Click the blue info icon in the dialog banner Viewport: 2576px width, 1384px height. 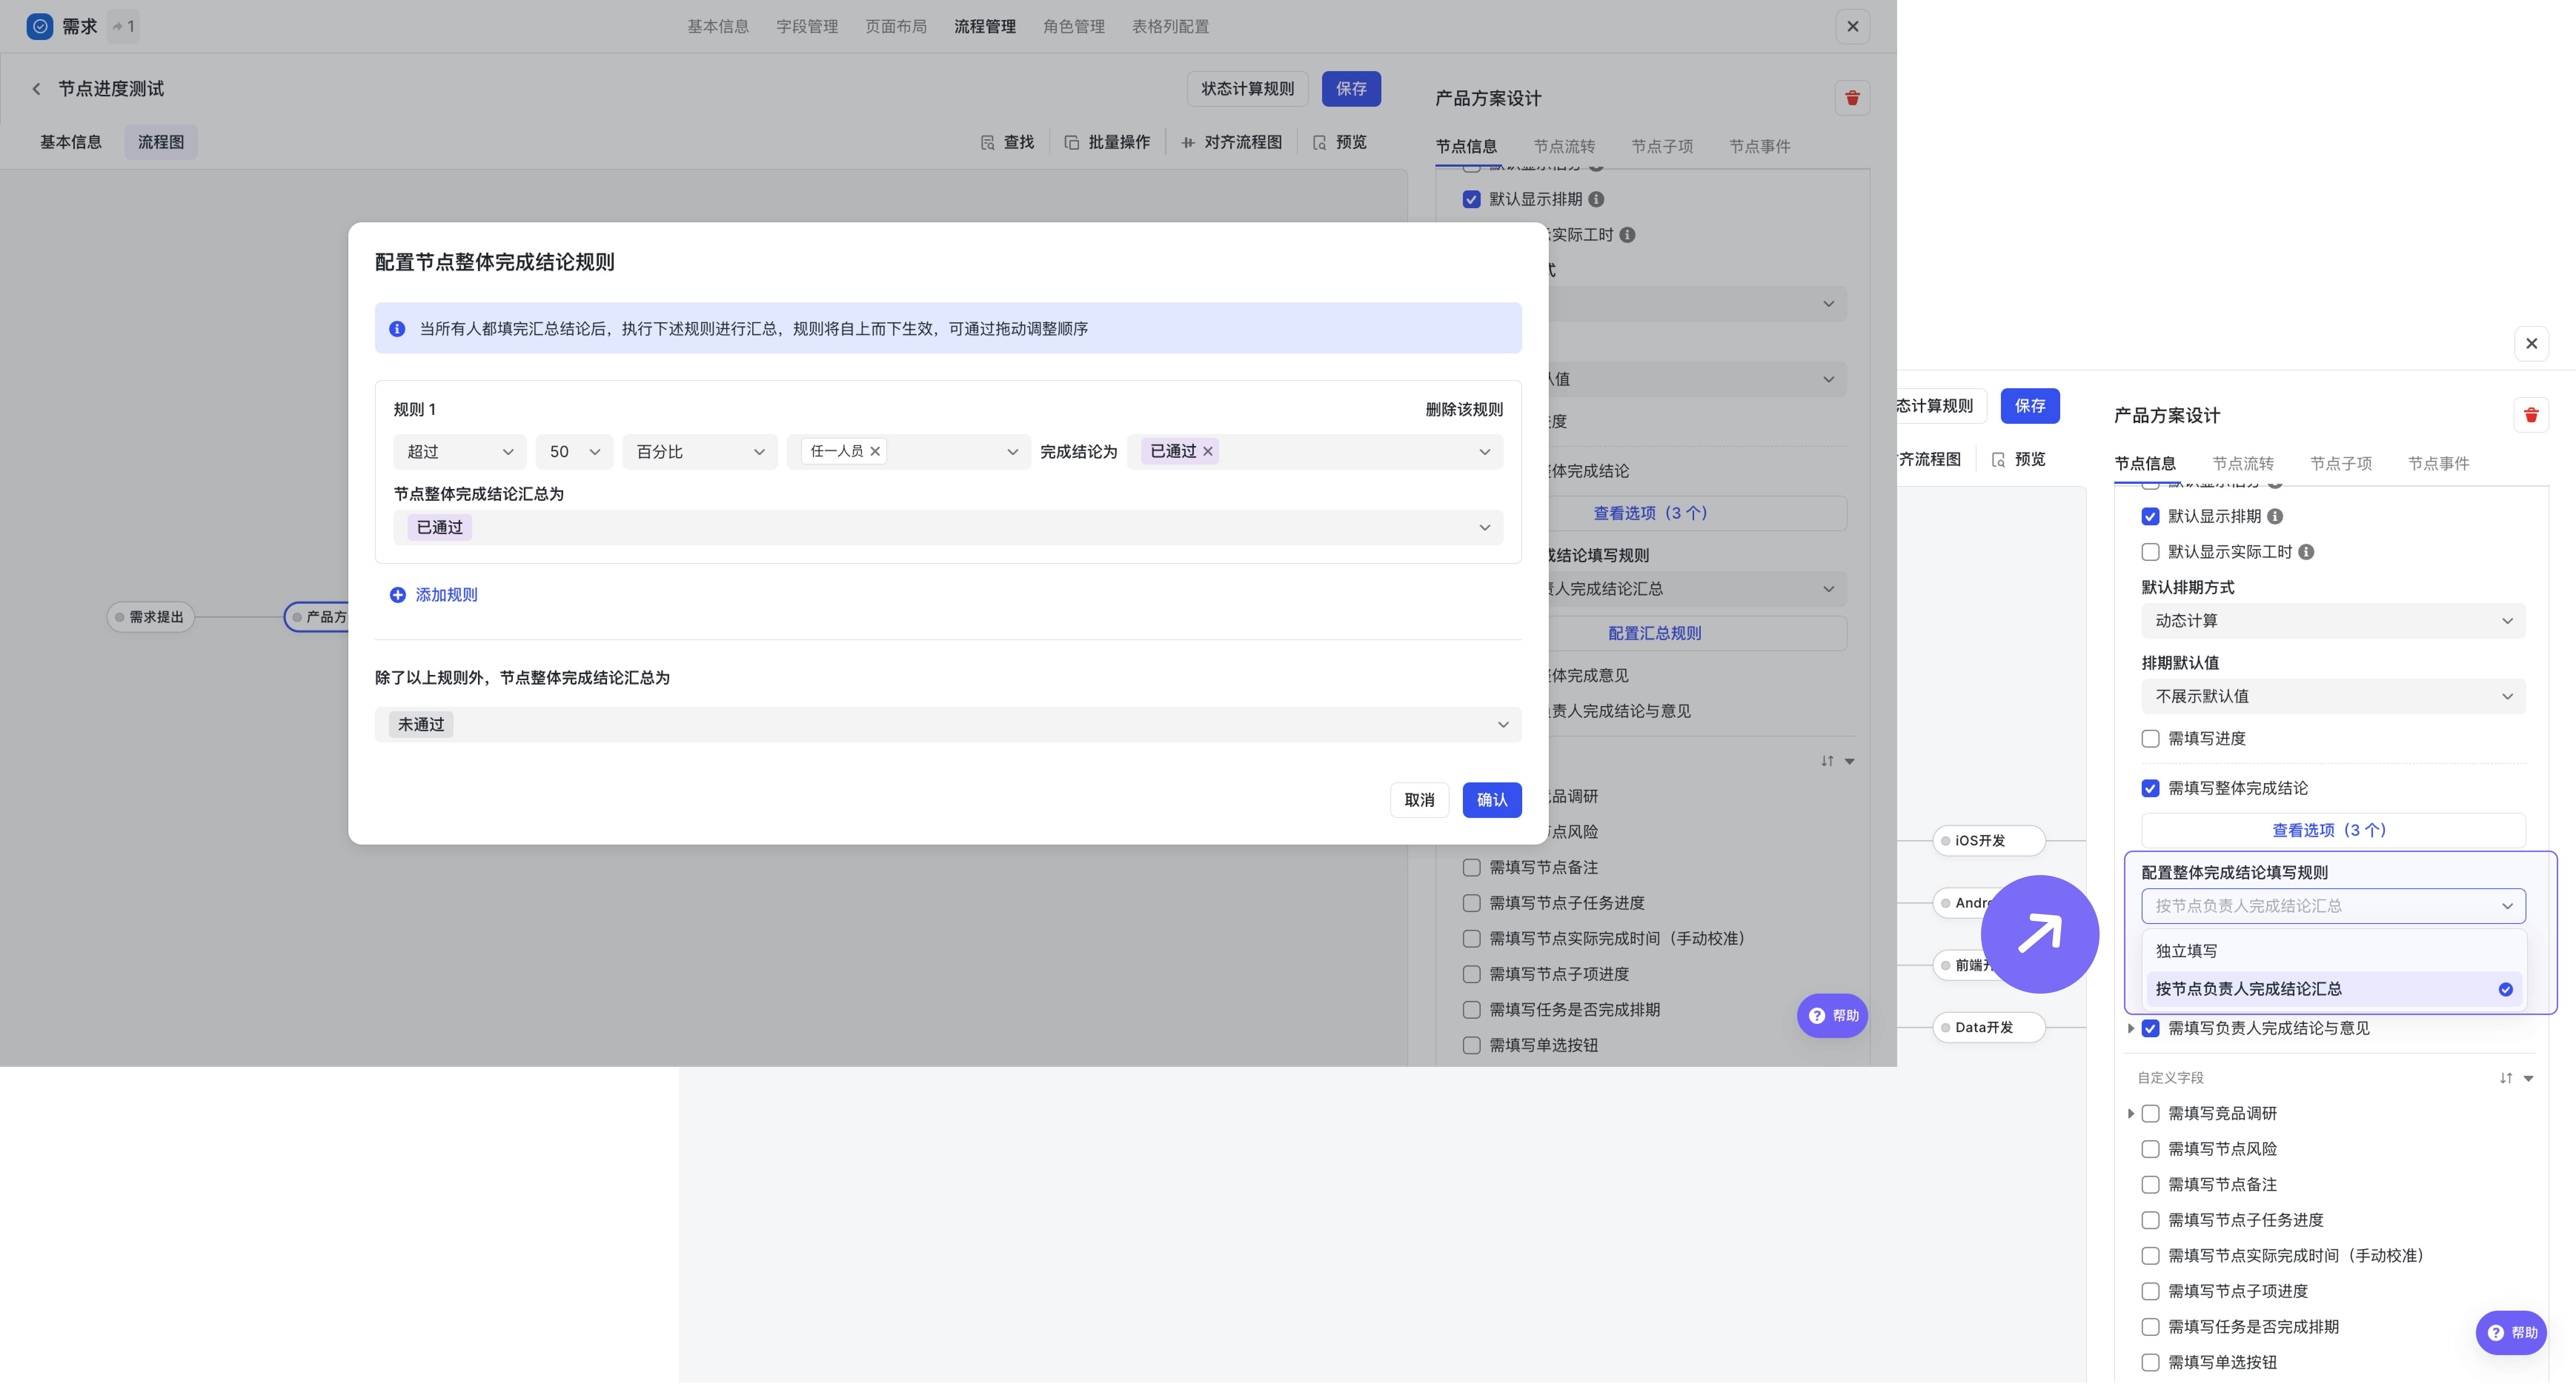click(397, 329)
